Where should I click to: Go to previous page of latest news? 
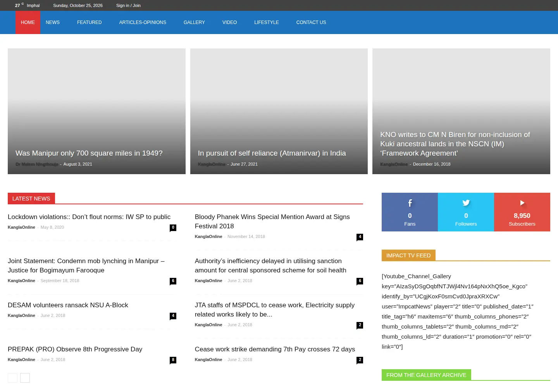[12, 378]
